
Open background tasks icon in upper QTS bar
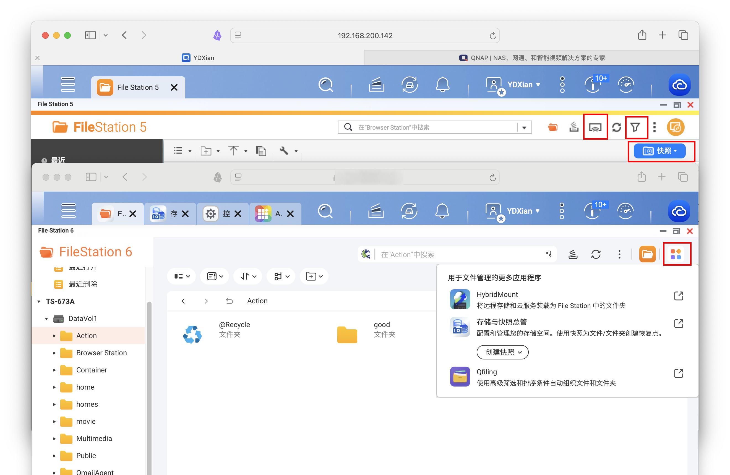(x=376, y=84)
